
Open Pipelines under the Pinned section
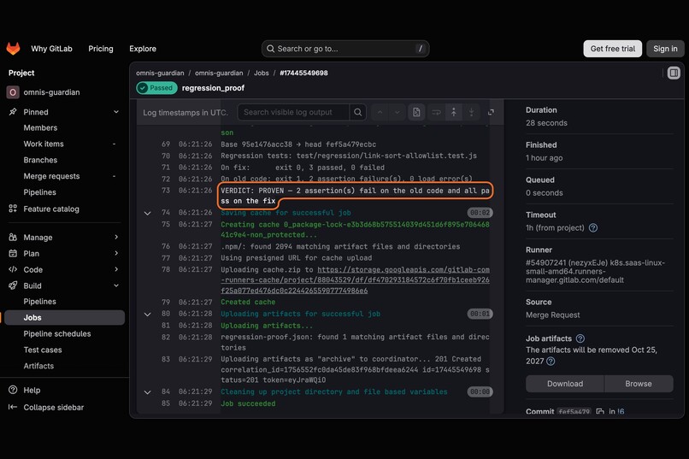tap(39, 192)
